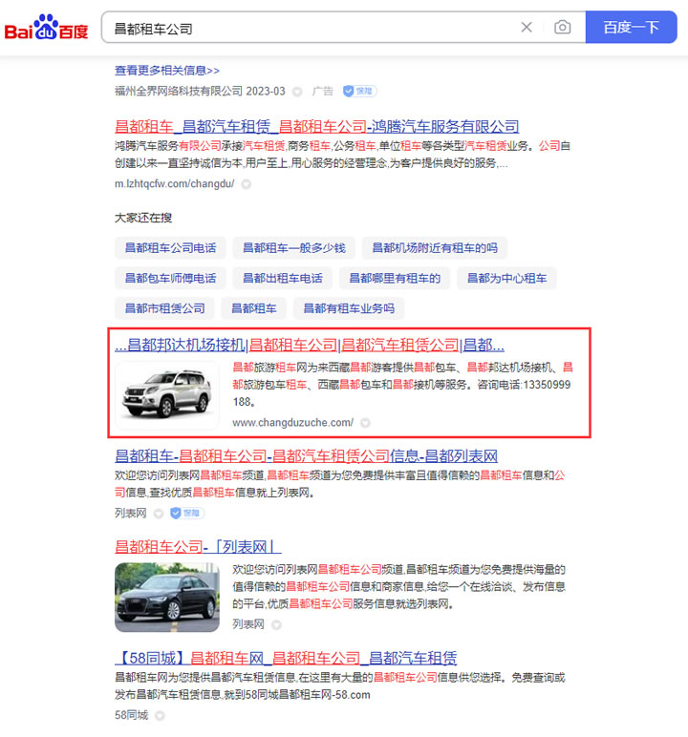Open 昌都列表网 租车公司信息 result title

point(307,456)
